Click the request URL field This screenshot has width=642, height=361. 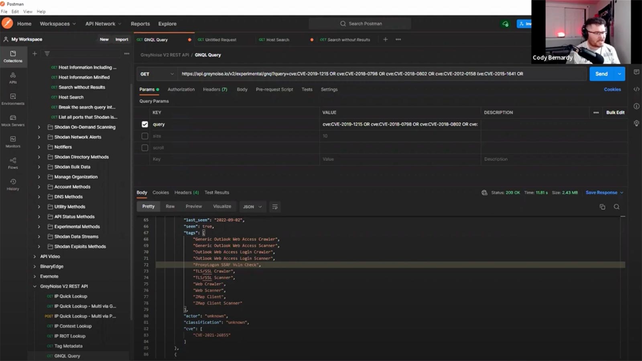coord(383,74)
